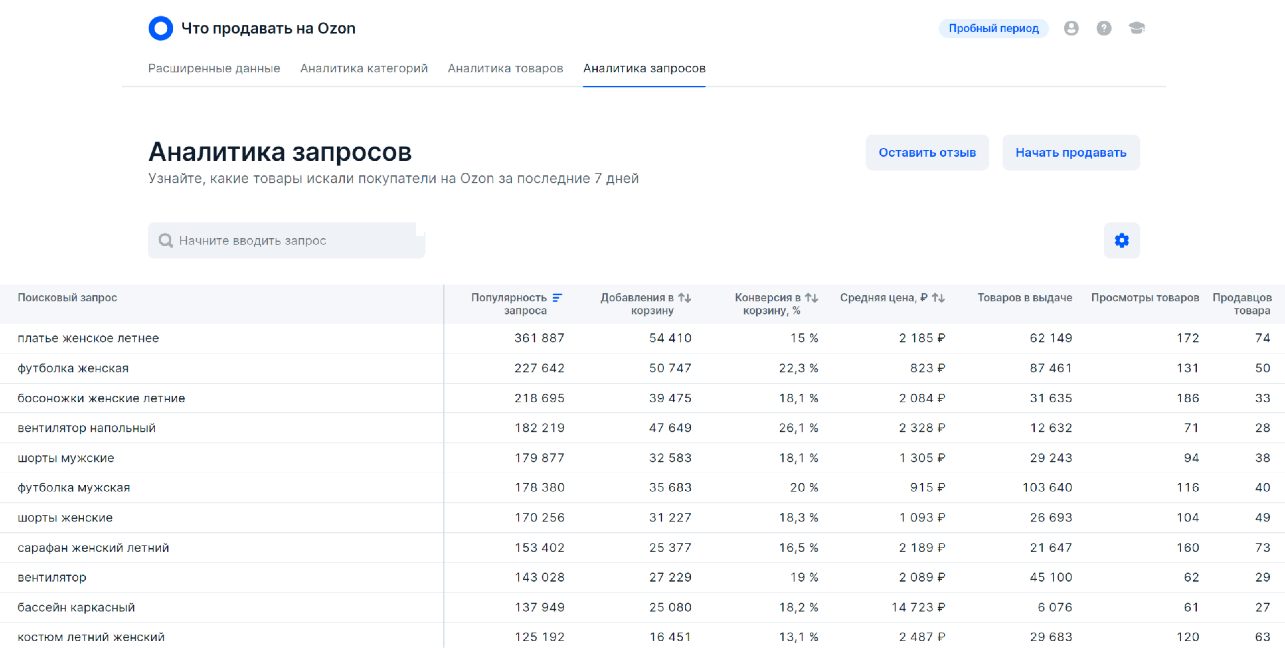This screenshot has height=648, width=1285.
Task: Click the Оставить отзыв button
Action: pos(927,153)
